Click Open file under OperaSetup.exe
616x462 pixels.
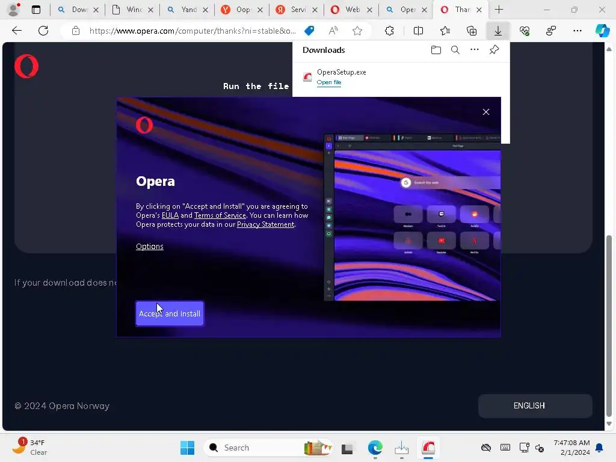click(x=329, y=82)
